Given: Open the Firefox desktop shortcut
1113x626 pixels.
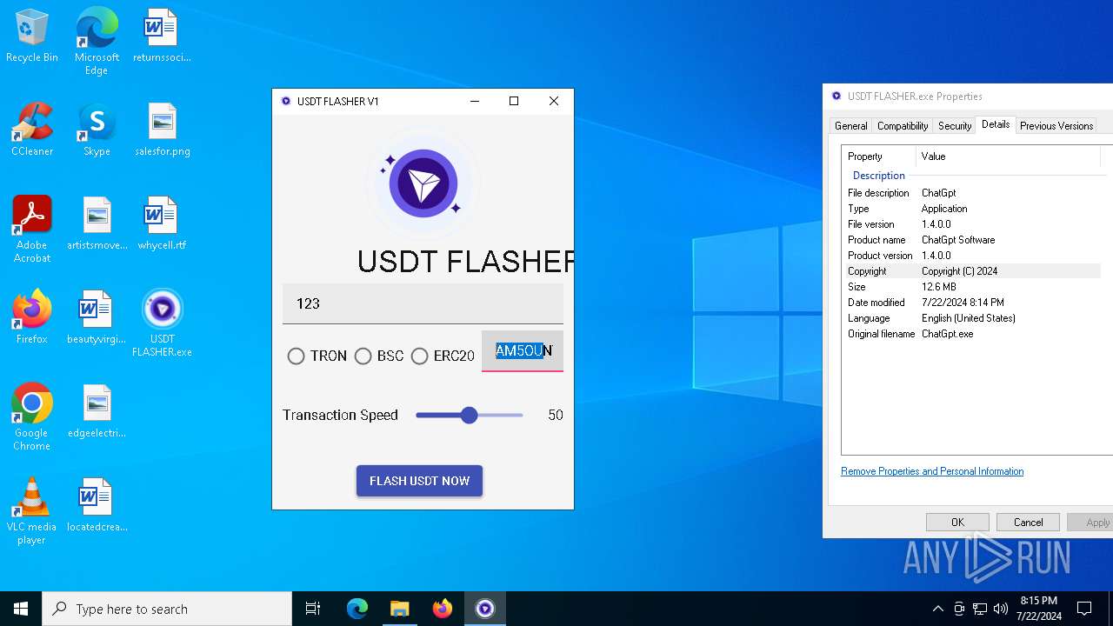Looking at the screenshot, I should (32, 318).
